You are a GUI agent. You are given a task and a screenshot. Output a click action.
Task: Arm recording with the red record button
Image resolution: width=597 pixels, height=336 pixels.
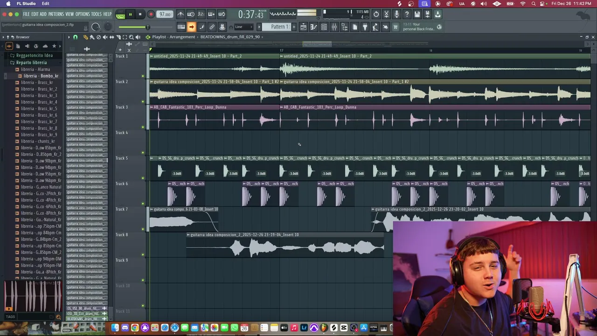[x=151, y=14]
